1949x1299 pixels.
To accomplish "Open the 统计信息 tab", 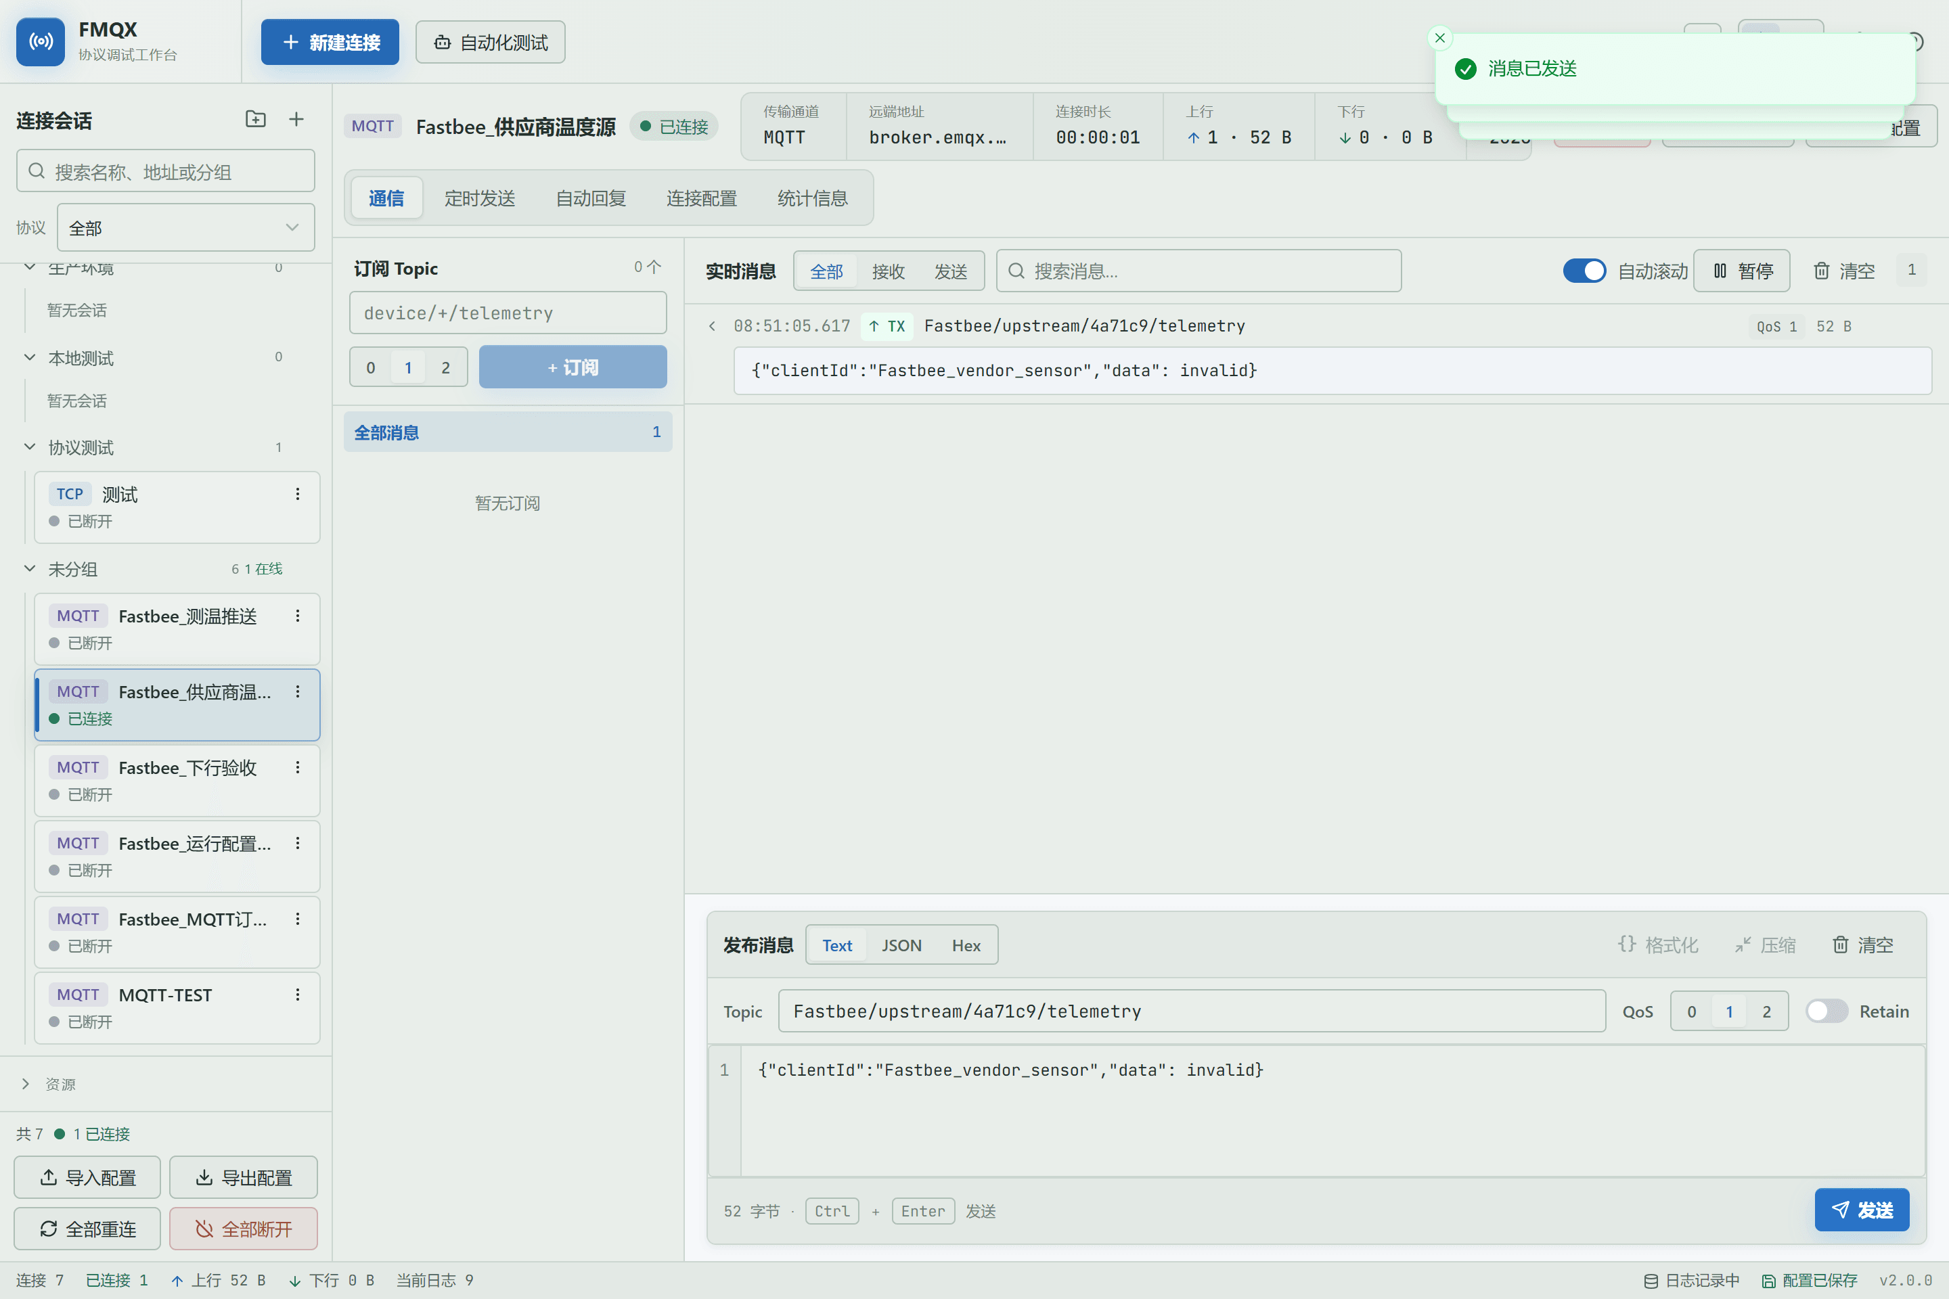I will [813, 198].
